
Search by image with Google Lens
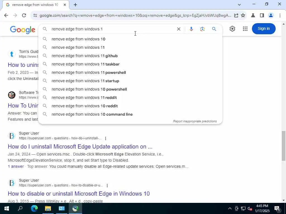[x=202, y=29]
